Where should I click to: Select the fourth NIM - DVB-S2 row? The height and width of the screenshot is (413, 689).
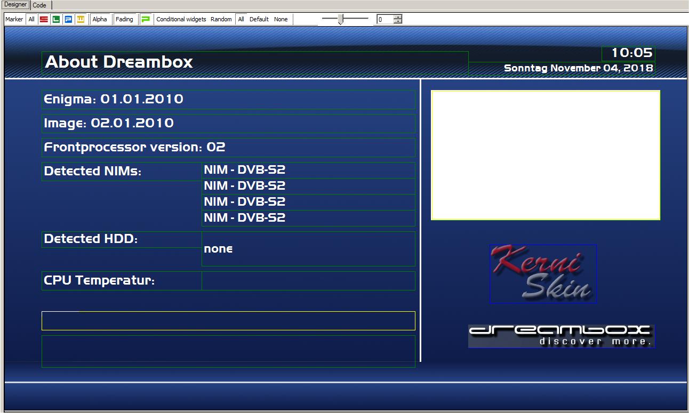click(308, 218)
